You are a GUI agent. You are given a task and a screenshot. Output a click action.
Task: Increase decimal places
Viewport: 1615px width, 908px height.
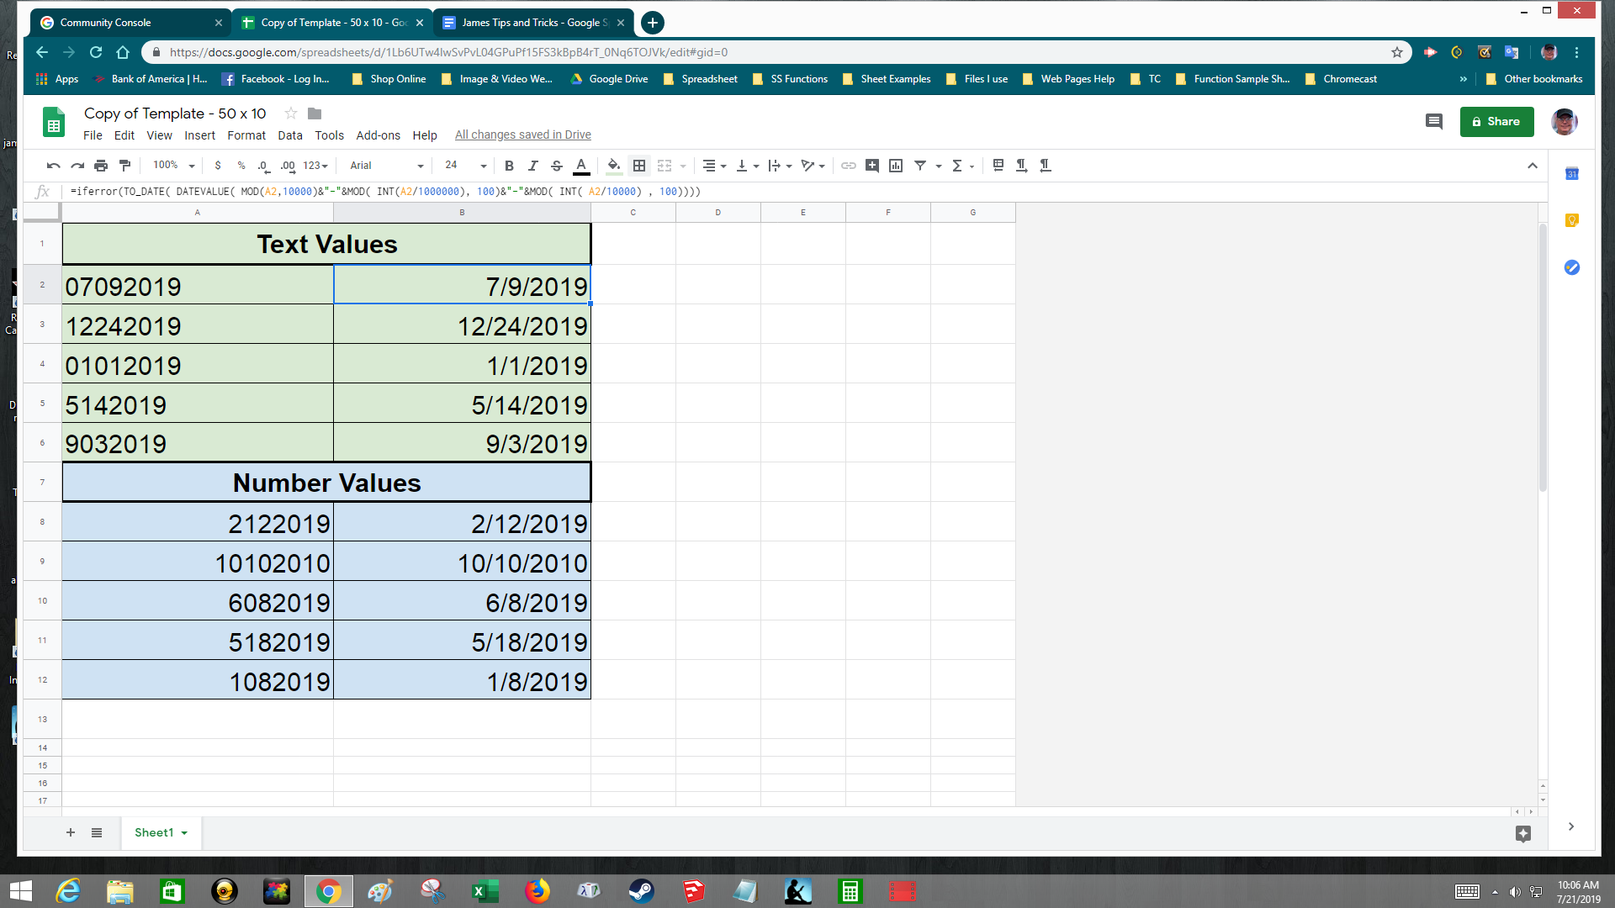click(x=288, y=166)
